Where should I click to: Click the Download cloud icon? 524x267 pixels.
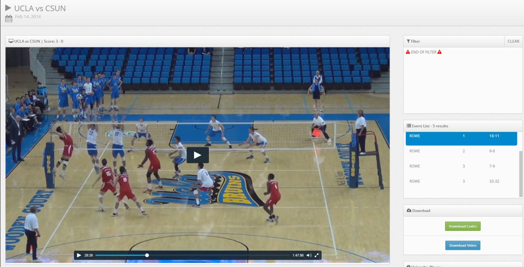tap(409, 210)
